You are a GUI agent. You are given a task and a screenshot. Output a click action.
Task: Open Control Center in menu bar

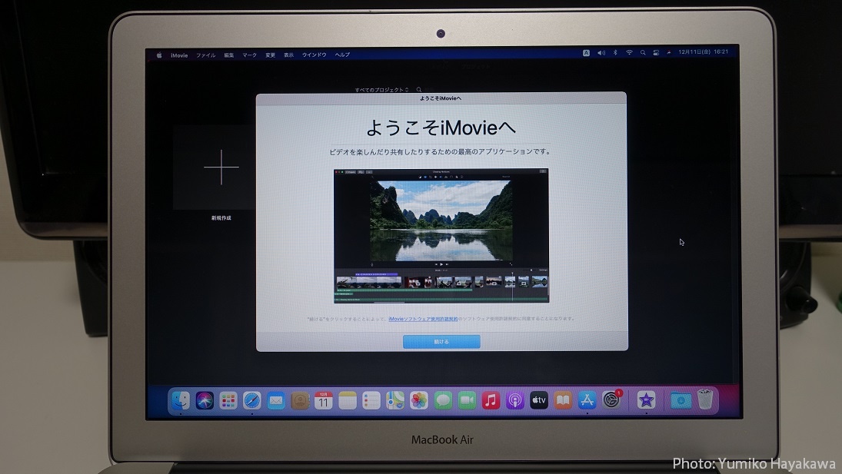[x=656, y=52]
